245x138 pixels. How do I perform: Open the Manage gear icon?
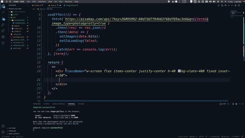tap(3, 132)
